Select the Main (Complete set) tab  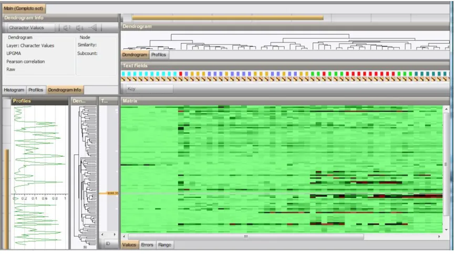tap(24, 8)
